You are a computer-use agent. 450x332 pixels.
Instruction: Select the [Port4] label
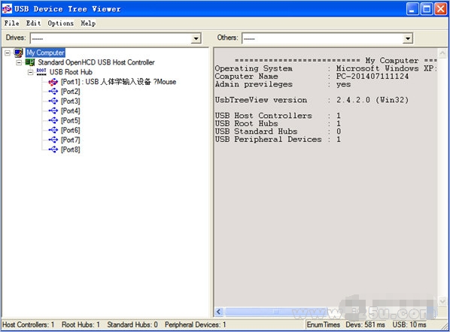point(71,111)
